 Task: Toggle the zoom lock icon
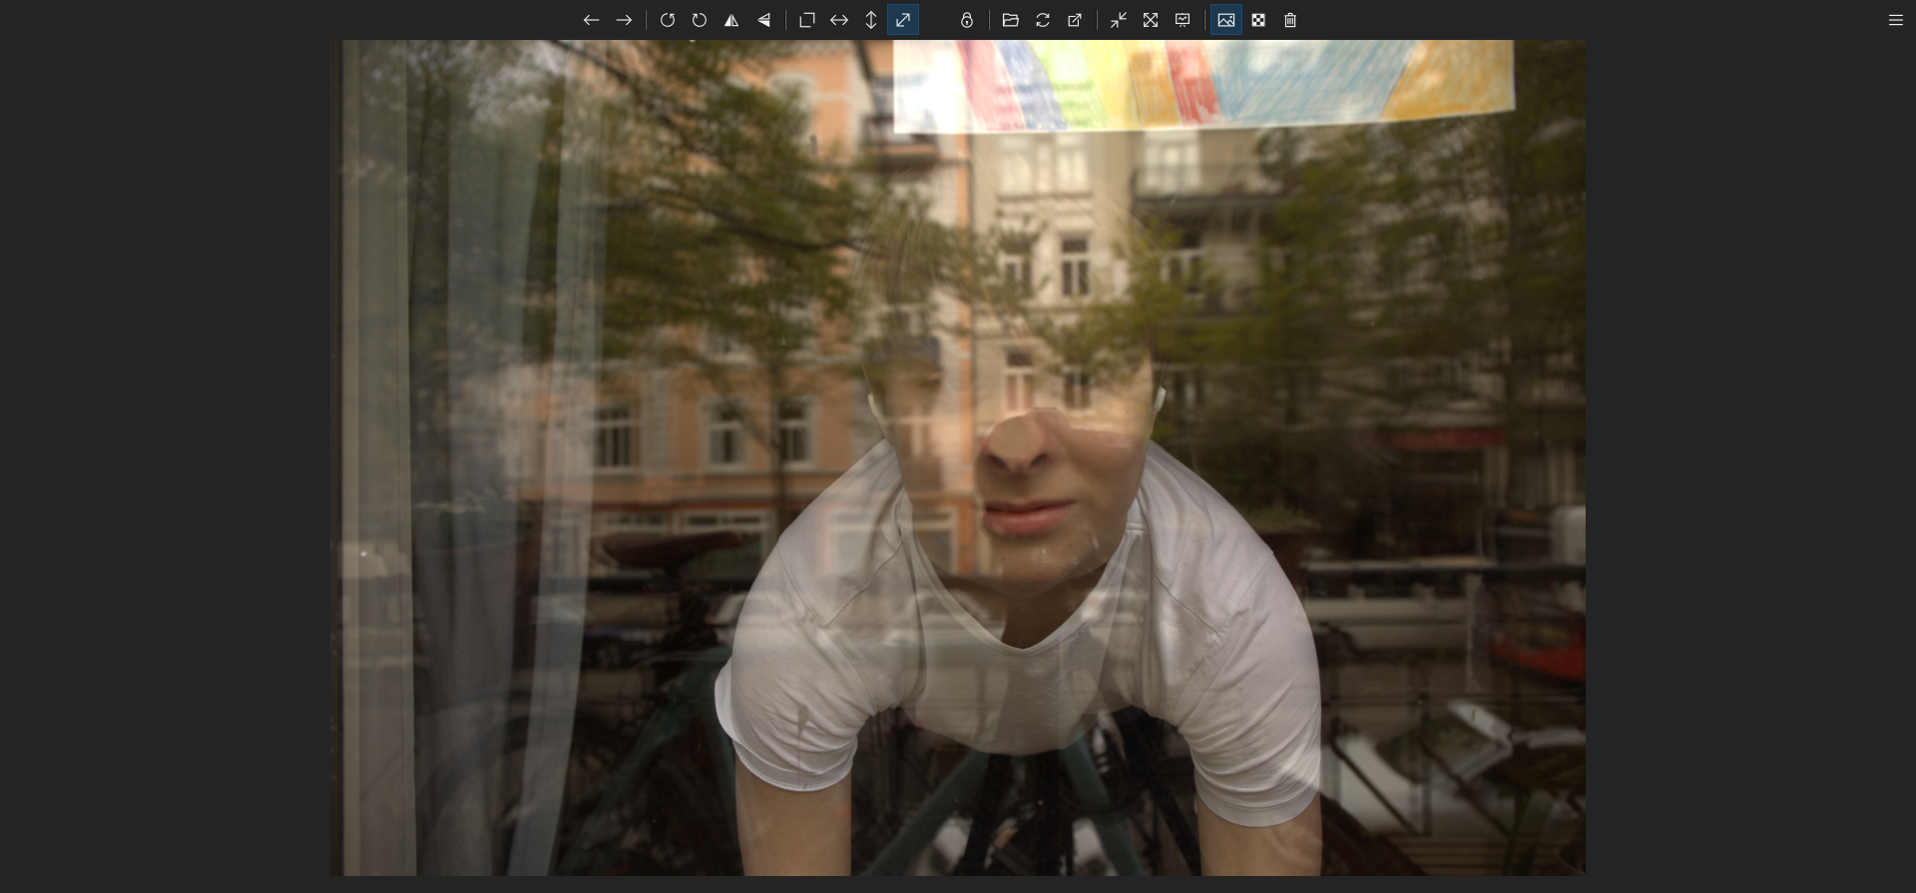(x=967, y=20)
